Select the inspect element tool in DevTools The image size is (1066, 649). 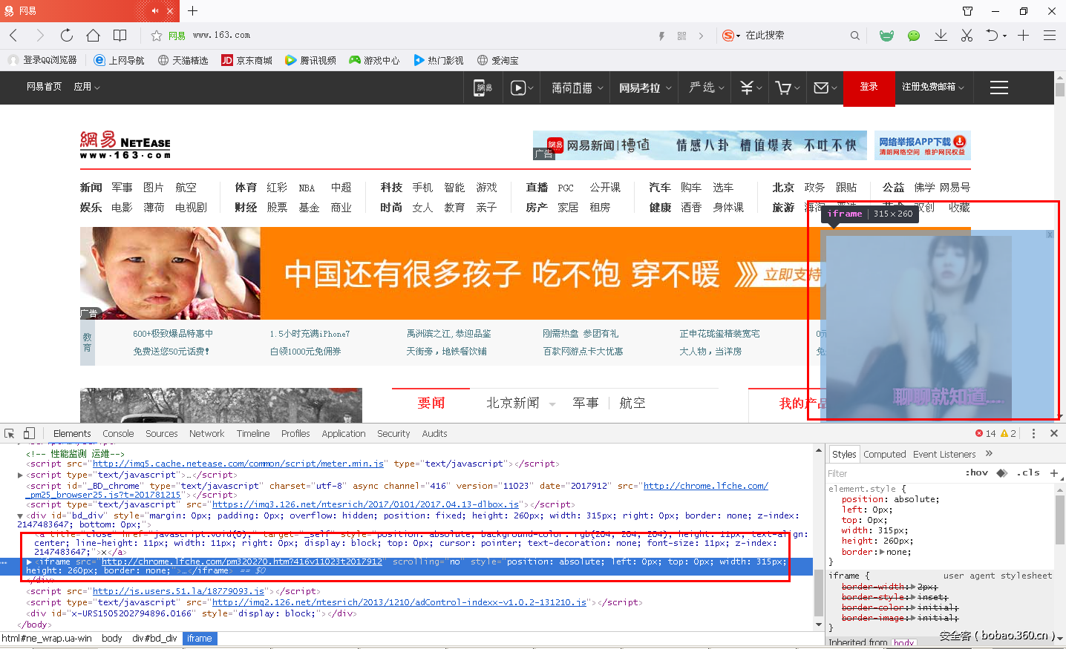(x=10, y=432)
